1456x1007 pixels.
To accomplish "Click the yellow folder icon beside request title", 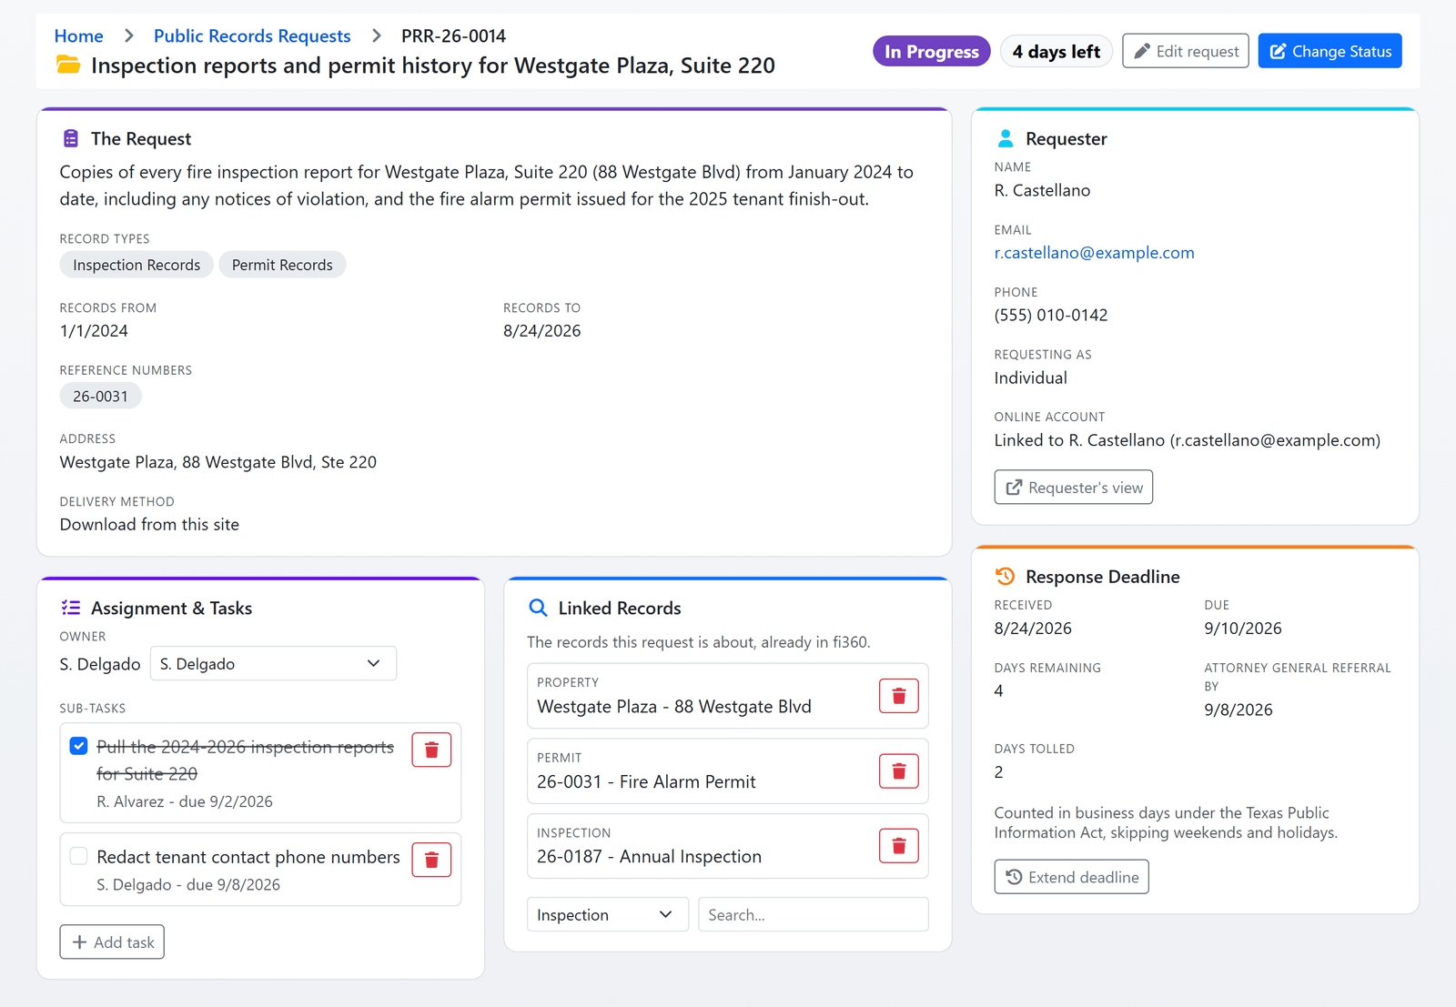I will [68, 65].
